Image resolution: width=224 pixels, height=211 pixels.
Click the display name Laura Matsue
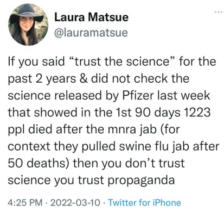(x=92, y=17)
